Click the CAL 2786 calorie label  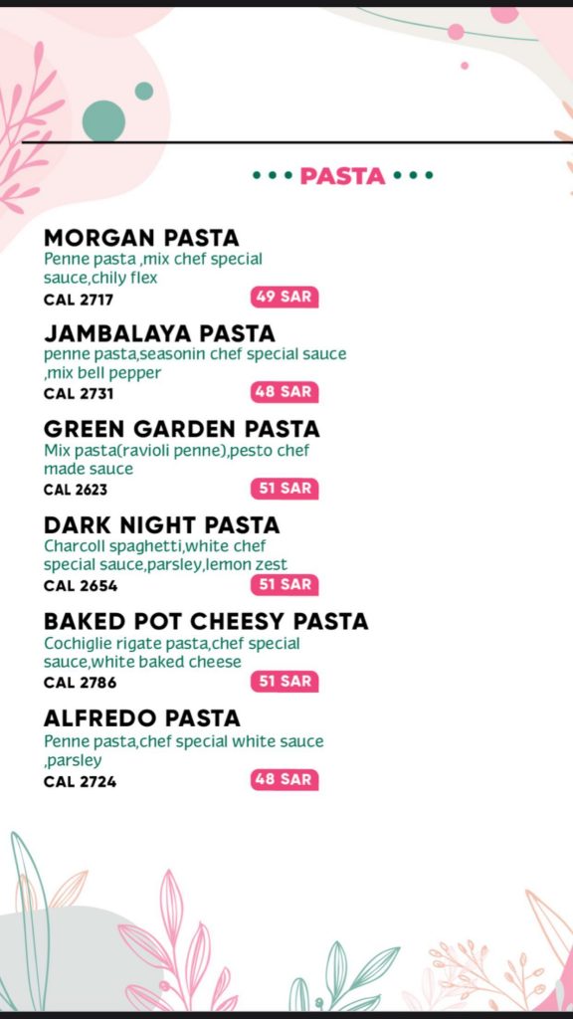tap(80, 683)
